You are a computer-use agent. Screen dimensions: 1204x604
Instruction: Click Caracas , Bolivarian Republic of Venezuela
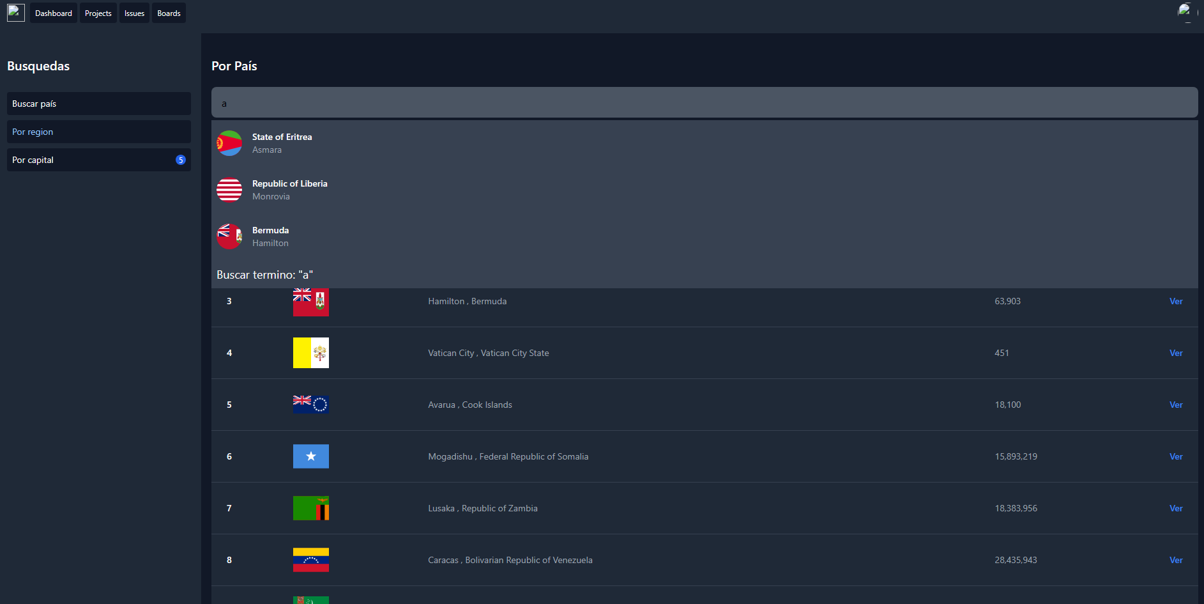click(510, 560)
